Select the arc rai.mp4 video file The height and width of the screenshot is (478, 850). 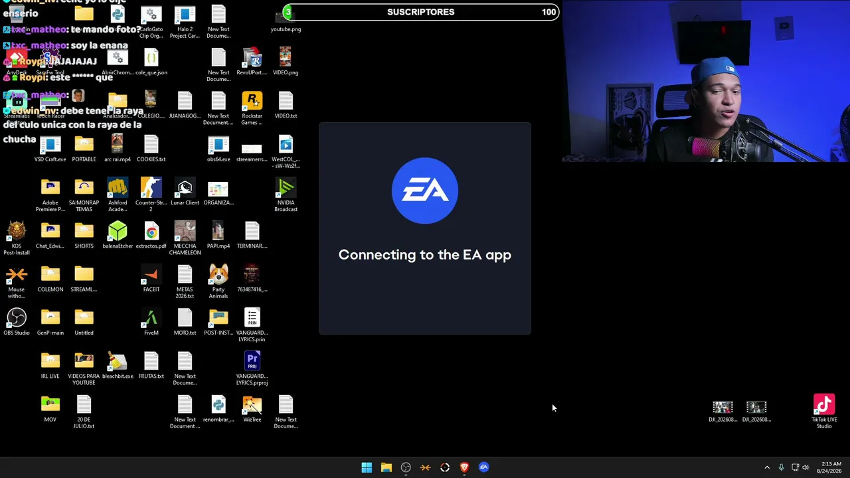(x=118, y=145)
